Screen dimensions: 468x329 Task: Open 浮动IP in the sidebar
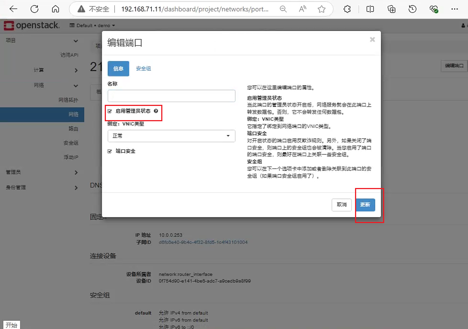(x=71, y=157)
